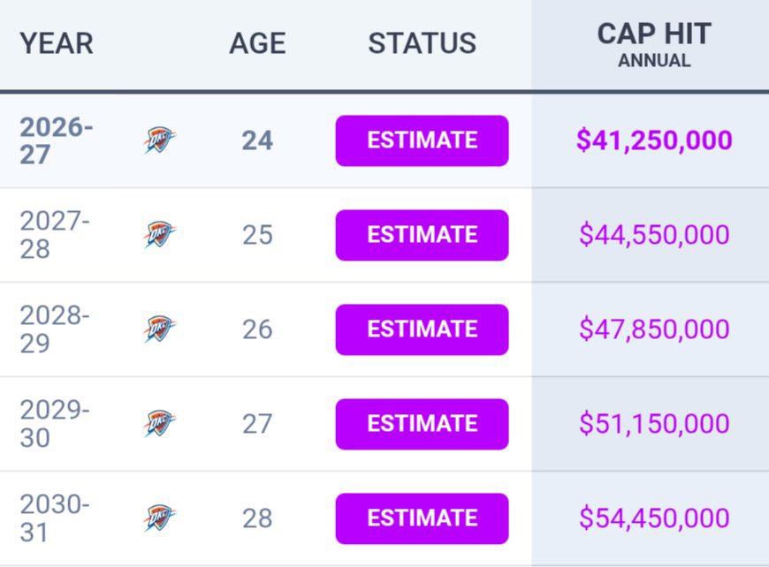Select the $41,250,000 cap hit value
The image size is (769, 567).
click(654, 140)
